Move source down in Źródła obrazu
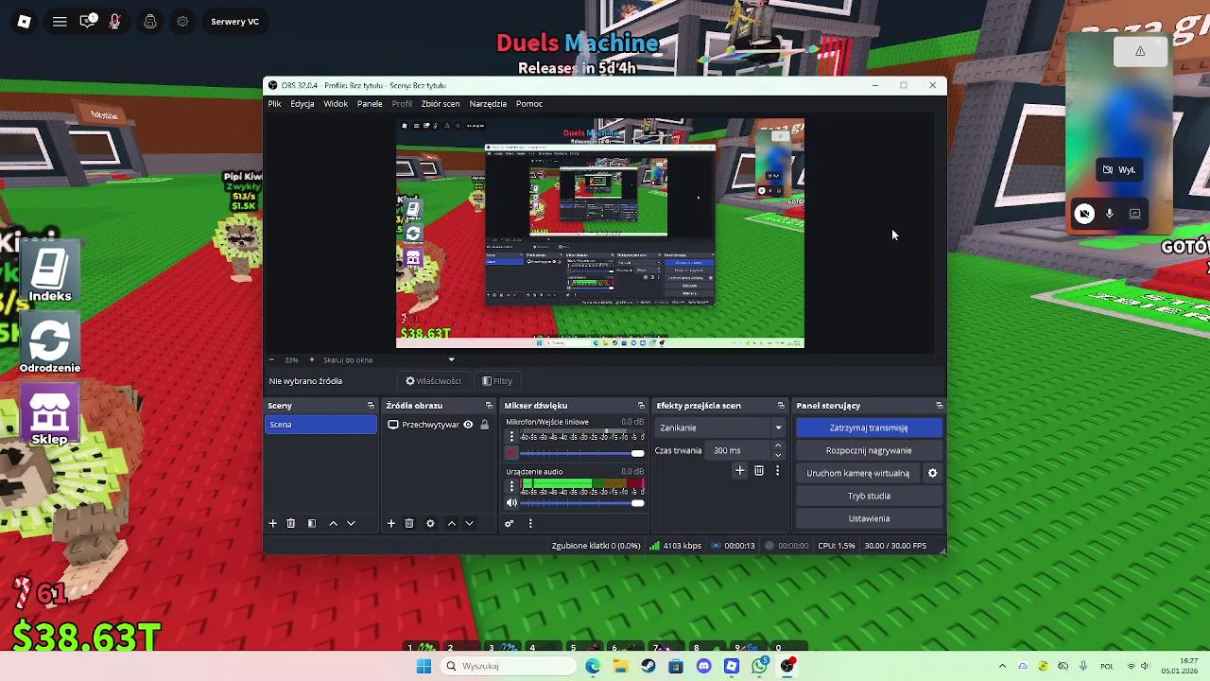The width and height of the screenshot is (1210, 681). point(469,523)
